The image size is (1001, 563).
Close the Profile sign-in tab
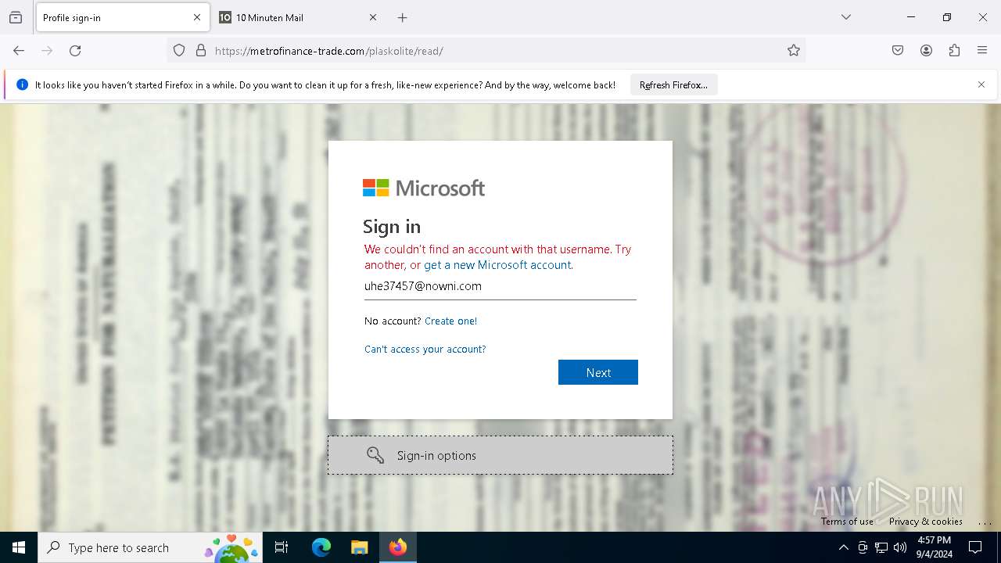tap(197, 17)
